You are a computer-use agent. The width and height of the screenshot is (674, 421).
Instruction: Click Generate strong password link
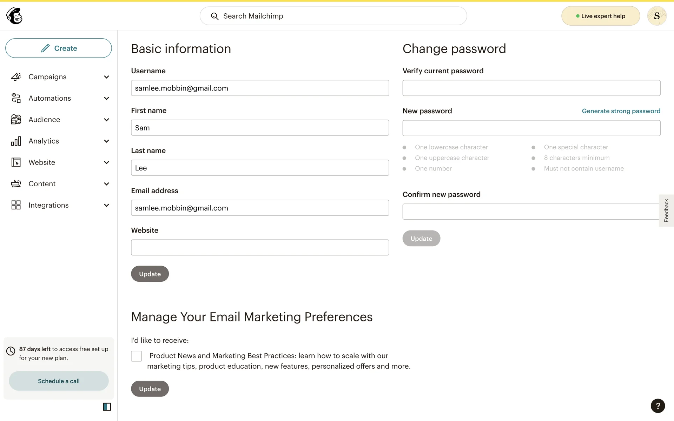(x=621, y=111)
